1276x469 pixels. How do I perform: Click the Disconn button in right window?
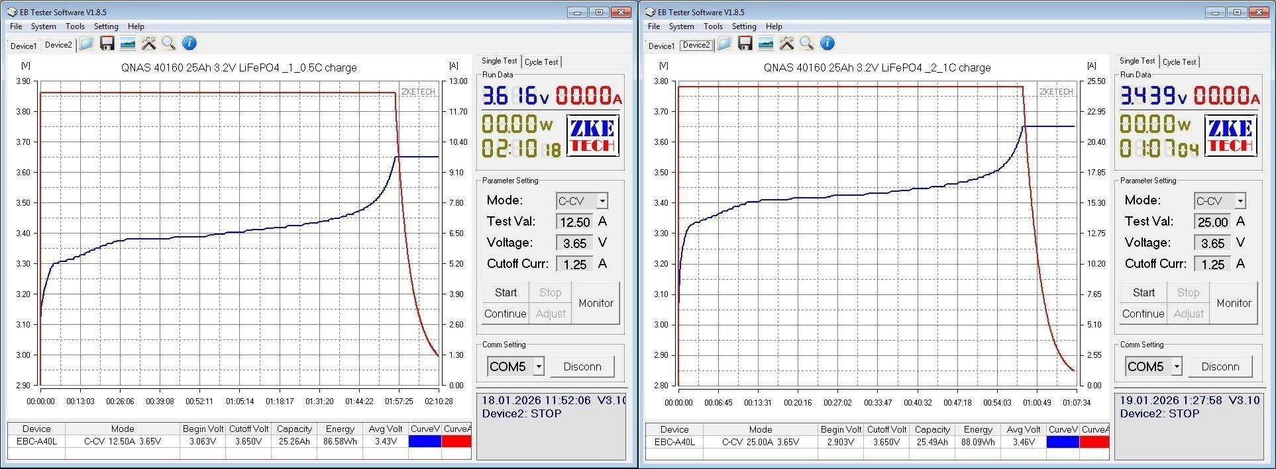point(1220,366)
